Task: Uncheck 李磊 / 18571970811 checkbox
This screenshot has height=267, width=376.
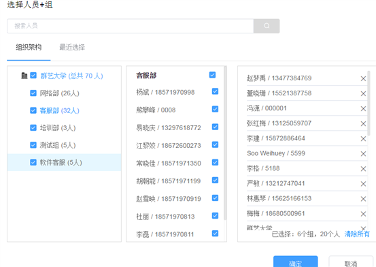Action: (215, 234)
